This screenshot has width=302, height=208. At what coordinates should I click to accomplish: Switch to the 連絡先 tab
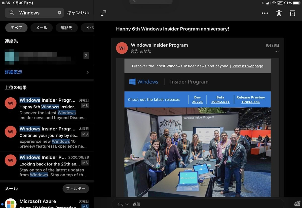click(x=66, y=28)
